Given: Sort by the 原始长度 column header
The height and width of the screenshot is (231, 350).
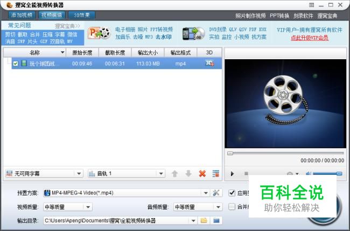Looking at the screenshot, I should coord(82,53).
